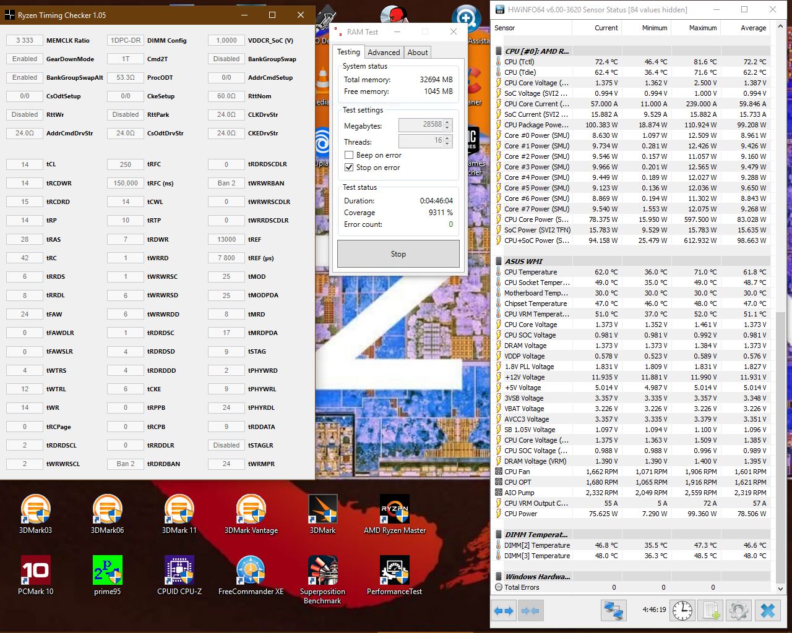This screenshot has height=633, width=792.
Task: Click Ryzen Timing Checker title bar icon
Action: point(10,15)
